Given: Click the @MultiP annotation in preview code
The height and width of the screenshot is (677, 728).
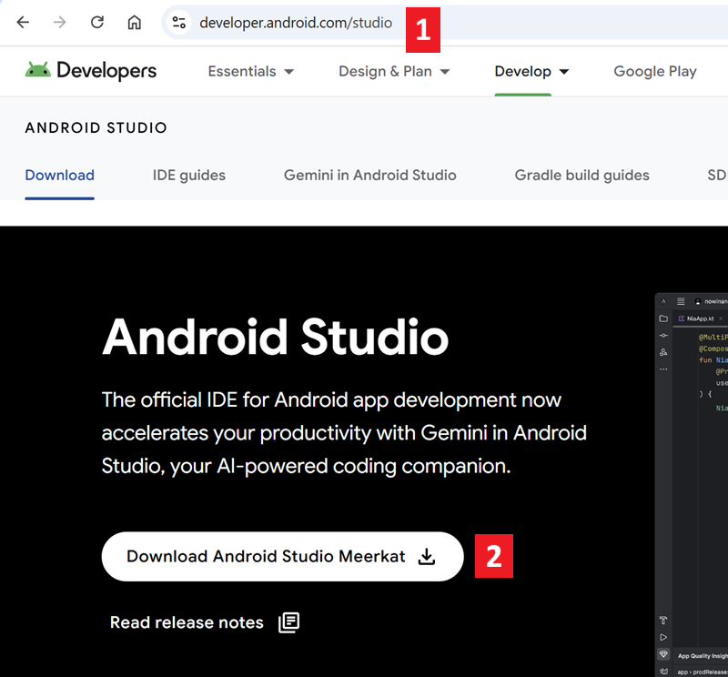Looking at the screenshot, I should click(713, 337).
